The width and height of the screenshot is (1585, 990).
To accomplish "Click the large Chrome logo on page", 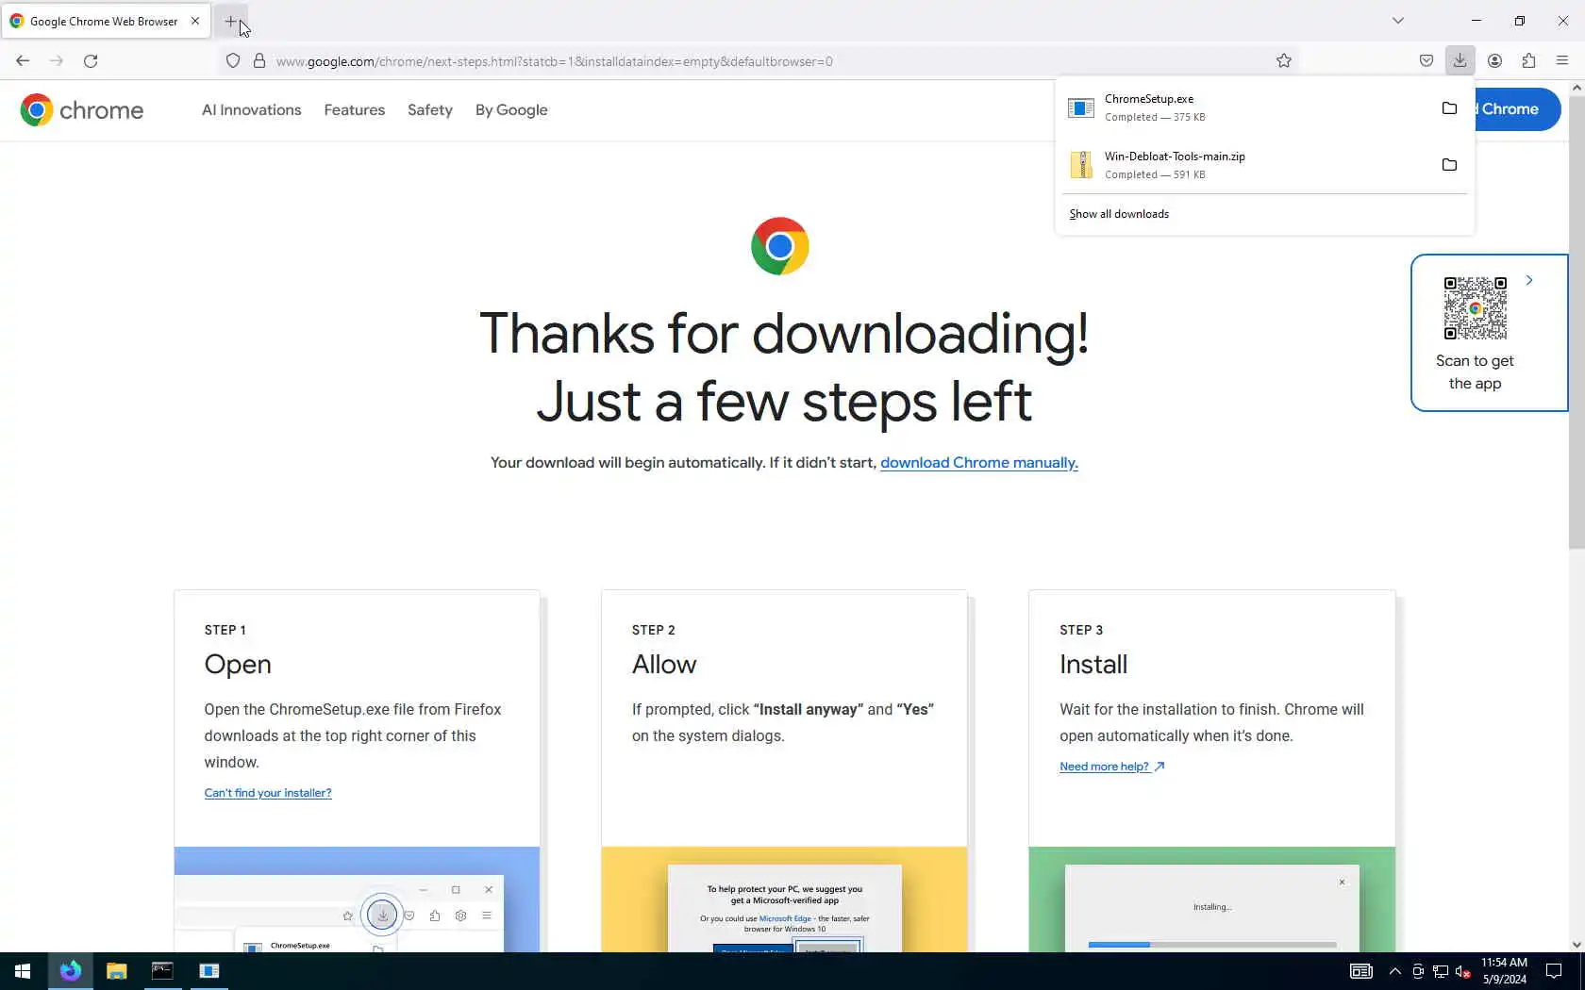I will pos(779,246).
